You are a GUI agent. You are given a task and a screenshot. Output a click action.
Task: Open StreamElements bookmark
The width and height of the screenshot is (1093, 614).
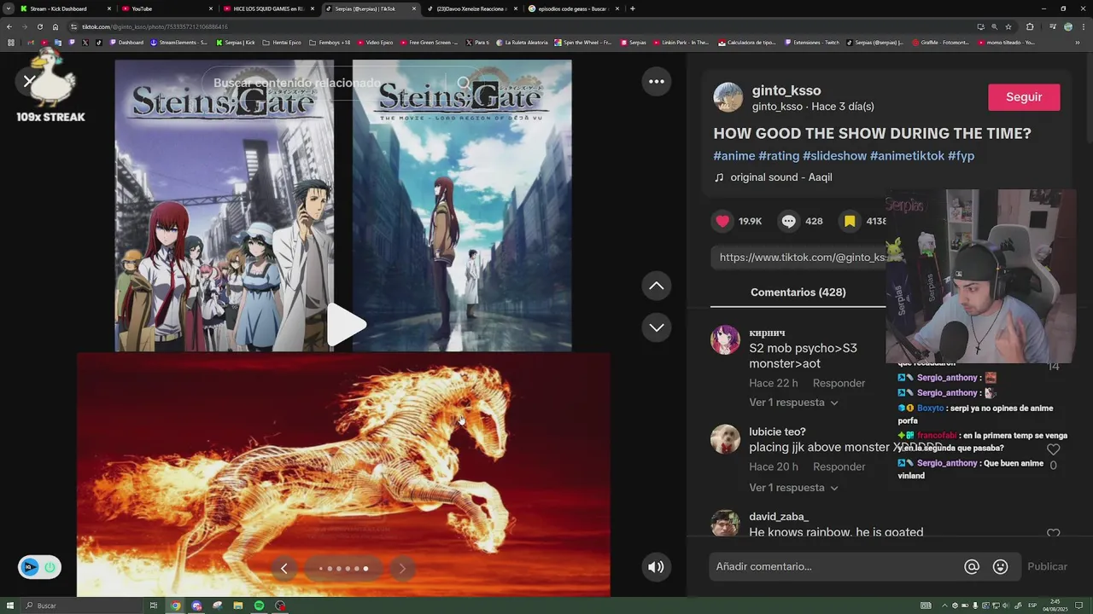pyautogui.click(x=178, y=42)
